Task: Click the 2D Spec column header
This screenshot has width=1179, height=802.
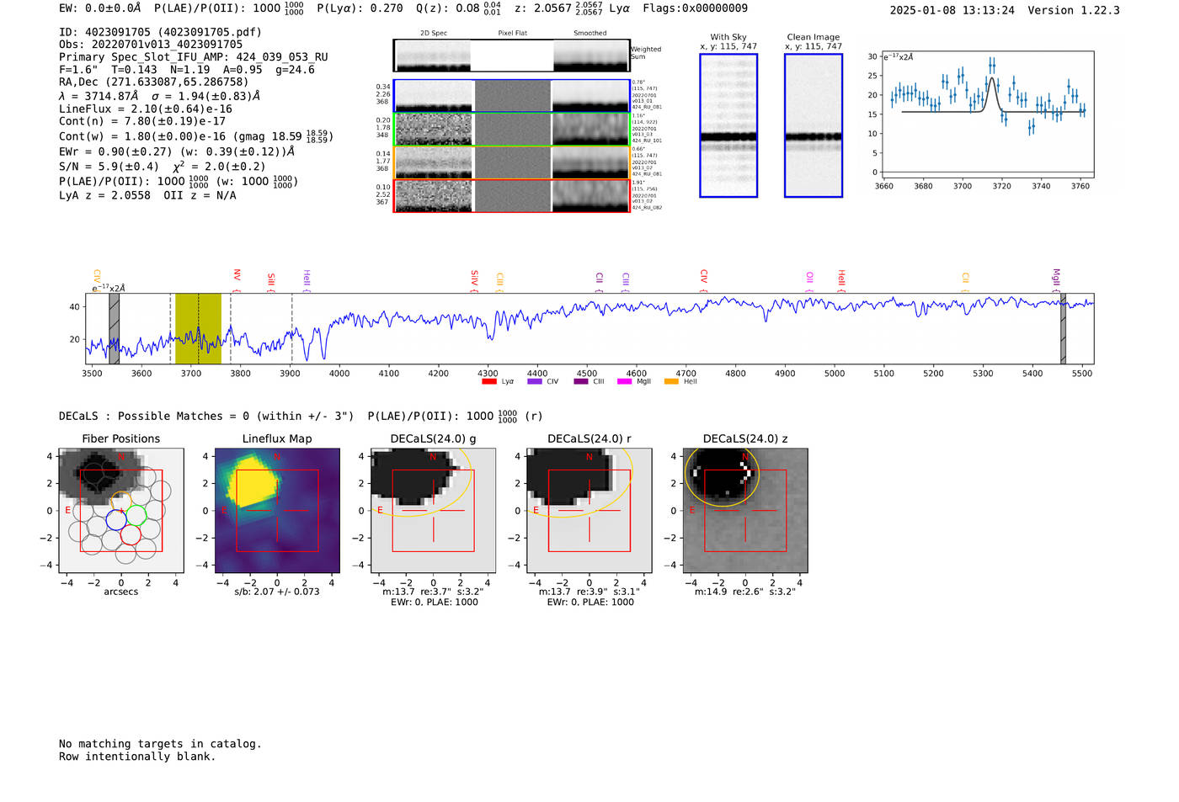Action: coord(434,34)
